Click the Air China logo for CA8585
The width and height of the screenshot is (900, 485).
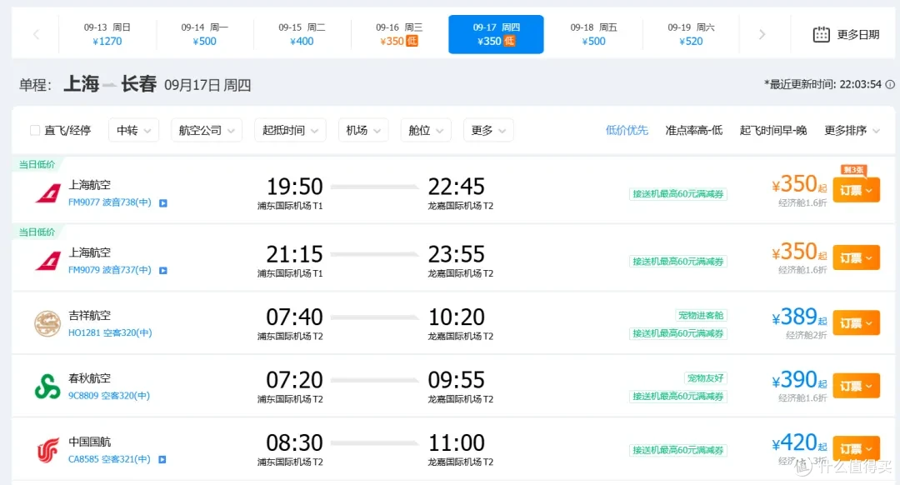[x=47, y=449]
